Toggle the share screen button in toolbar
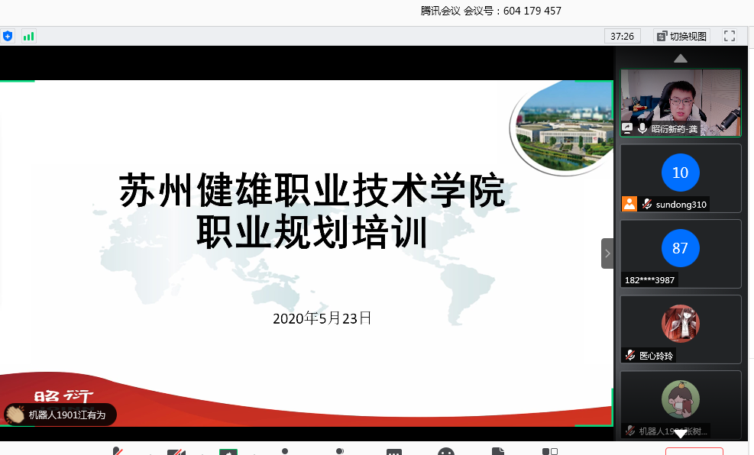754x455 pixels. 228,452
